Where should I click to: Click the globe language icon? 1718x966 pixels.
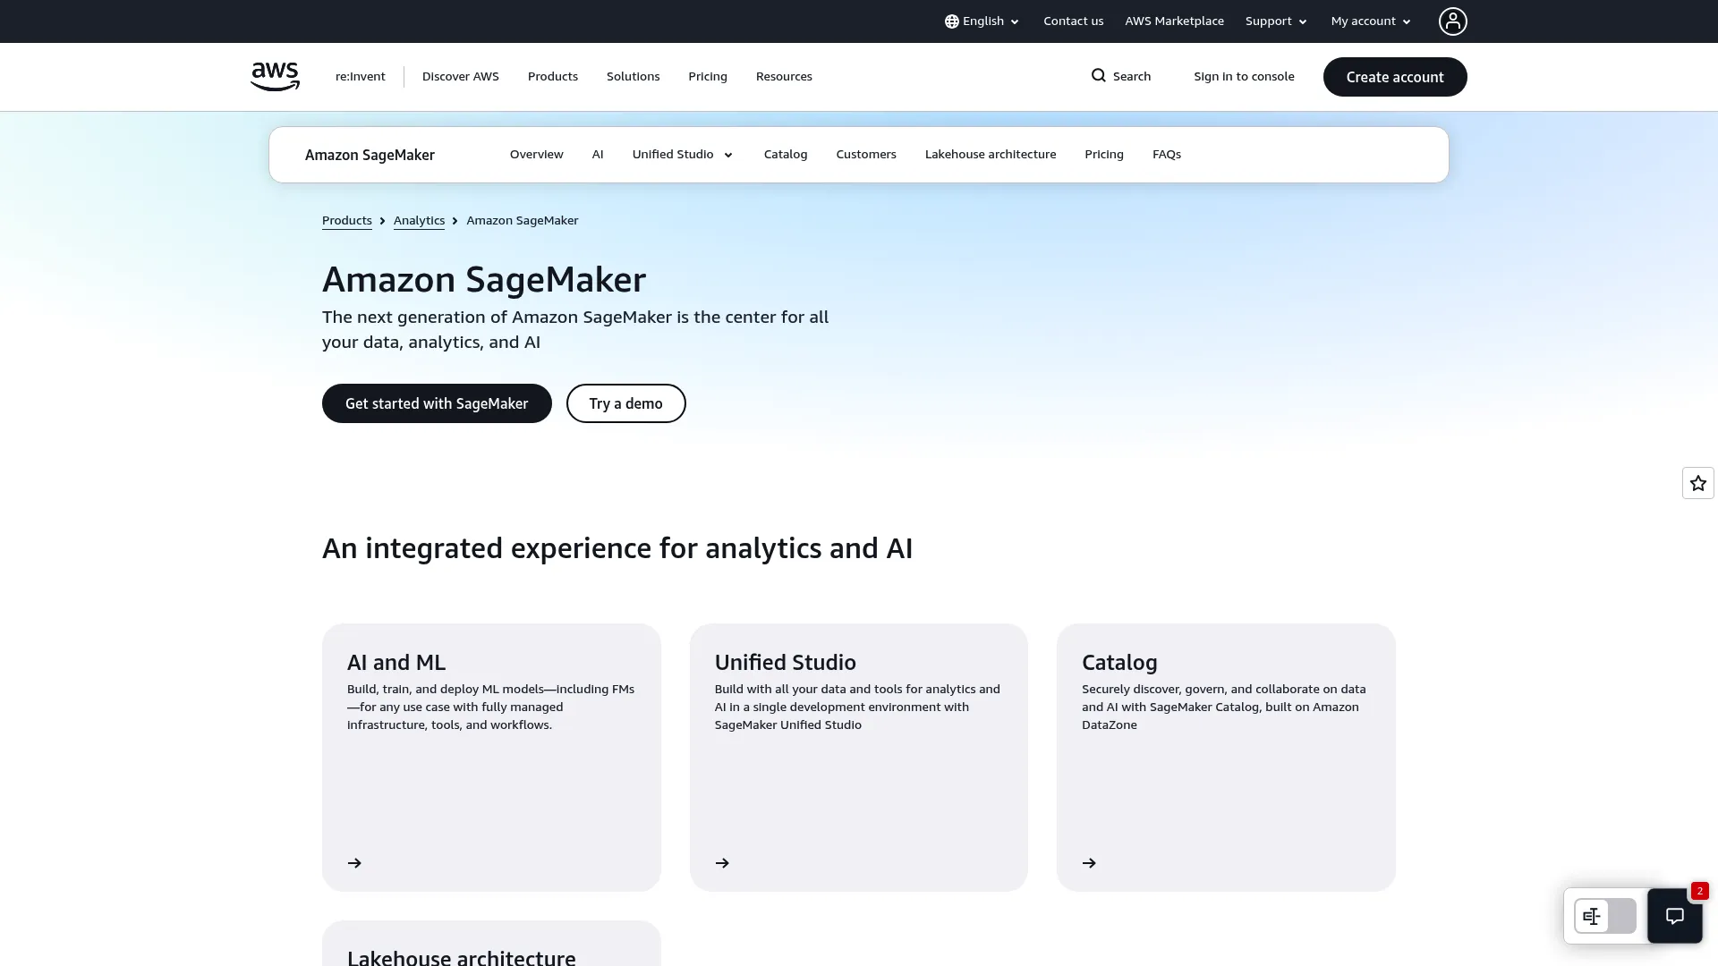point(951,21)
